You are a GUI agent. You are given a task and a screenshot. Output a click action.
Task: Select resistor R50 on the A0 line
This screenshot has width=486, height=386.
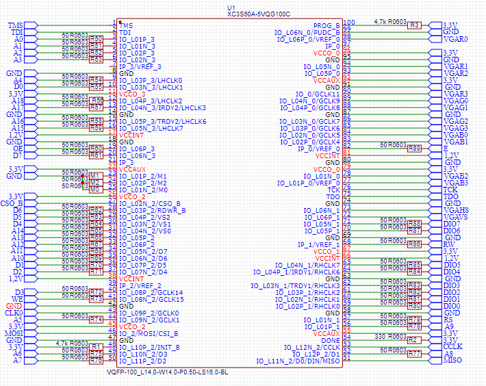coord(96,39)
